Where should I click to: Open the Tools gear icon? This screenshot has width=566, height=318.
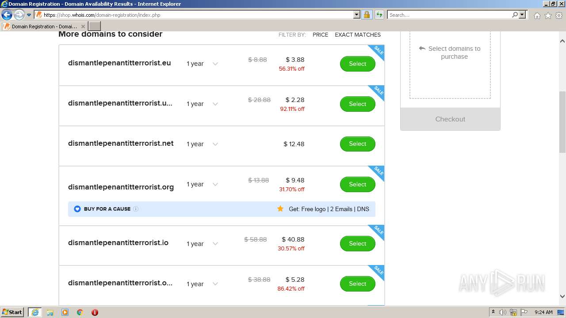(559, 15)
